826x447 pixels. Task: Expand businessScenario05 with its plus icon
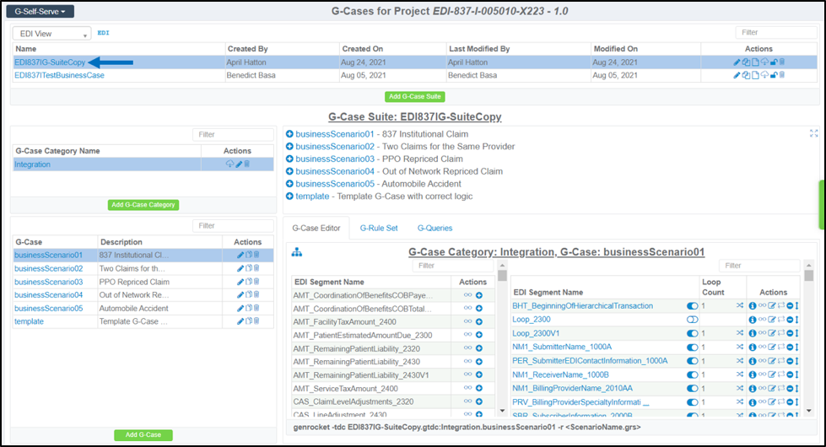(289, 184)
